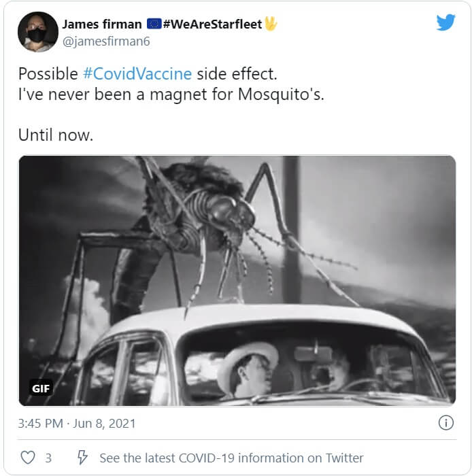
Task: Click the Vulcan salute emoji
Action: (x=271, y=24)
